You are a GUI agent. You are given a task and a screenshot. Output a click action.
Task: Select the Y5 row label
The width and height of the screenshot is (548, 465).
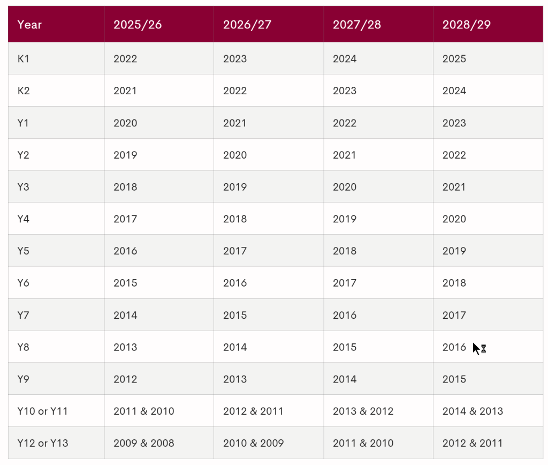pyautogui.click(x=24, y=251)
